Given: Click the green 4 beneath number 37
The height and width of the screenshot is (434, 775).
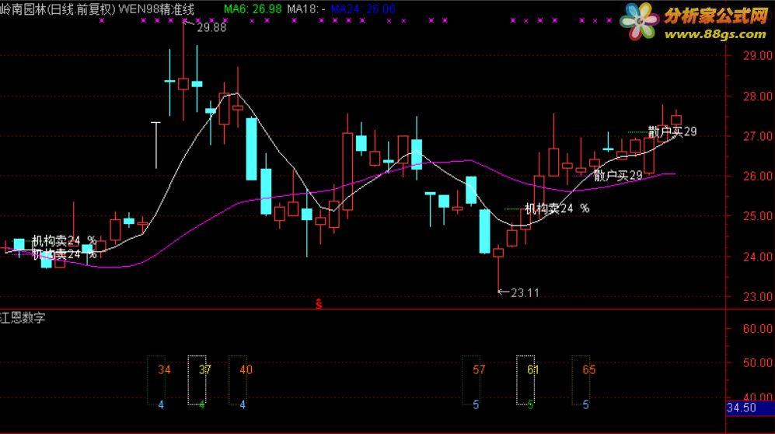Looking at the screenshot, I should pos(201,405).
